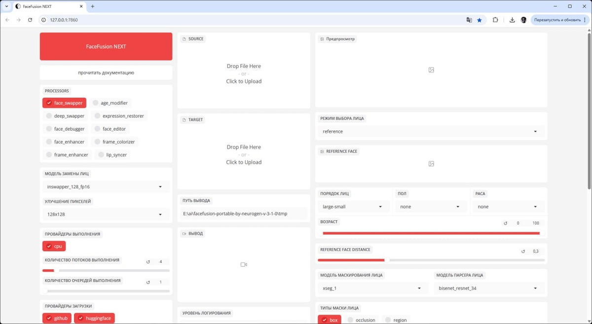Enable the expression_restorer processor

[119, 116]
